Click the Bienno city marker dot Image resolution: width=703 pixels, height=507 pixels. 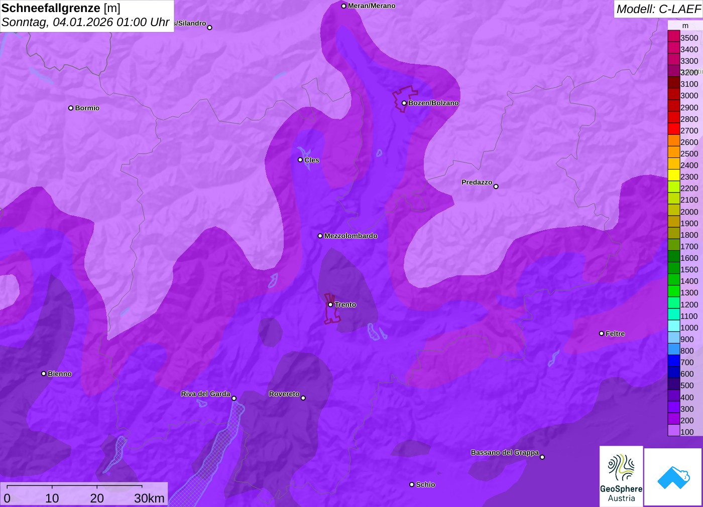(44, 374)
